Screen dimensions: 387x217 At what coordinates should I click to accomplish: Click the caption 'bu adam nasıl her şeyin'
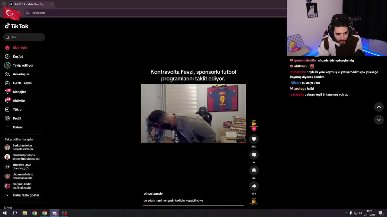tap(173, 200)
